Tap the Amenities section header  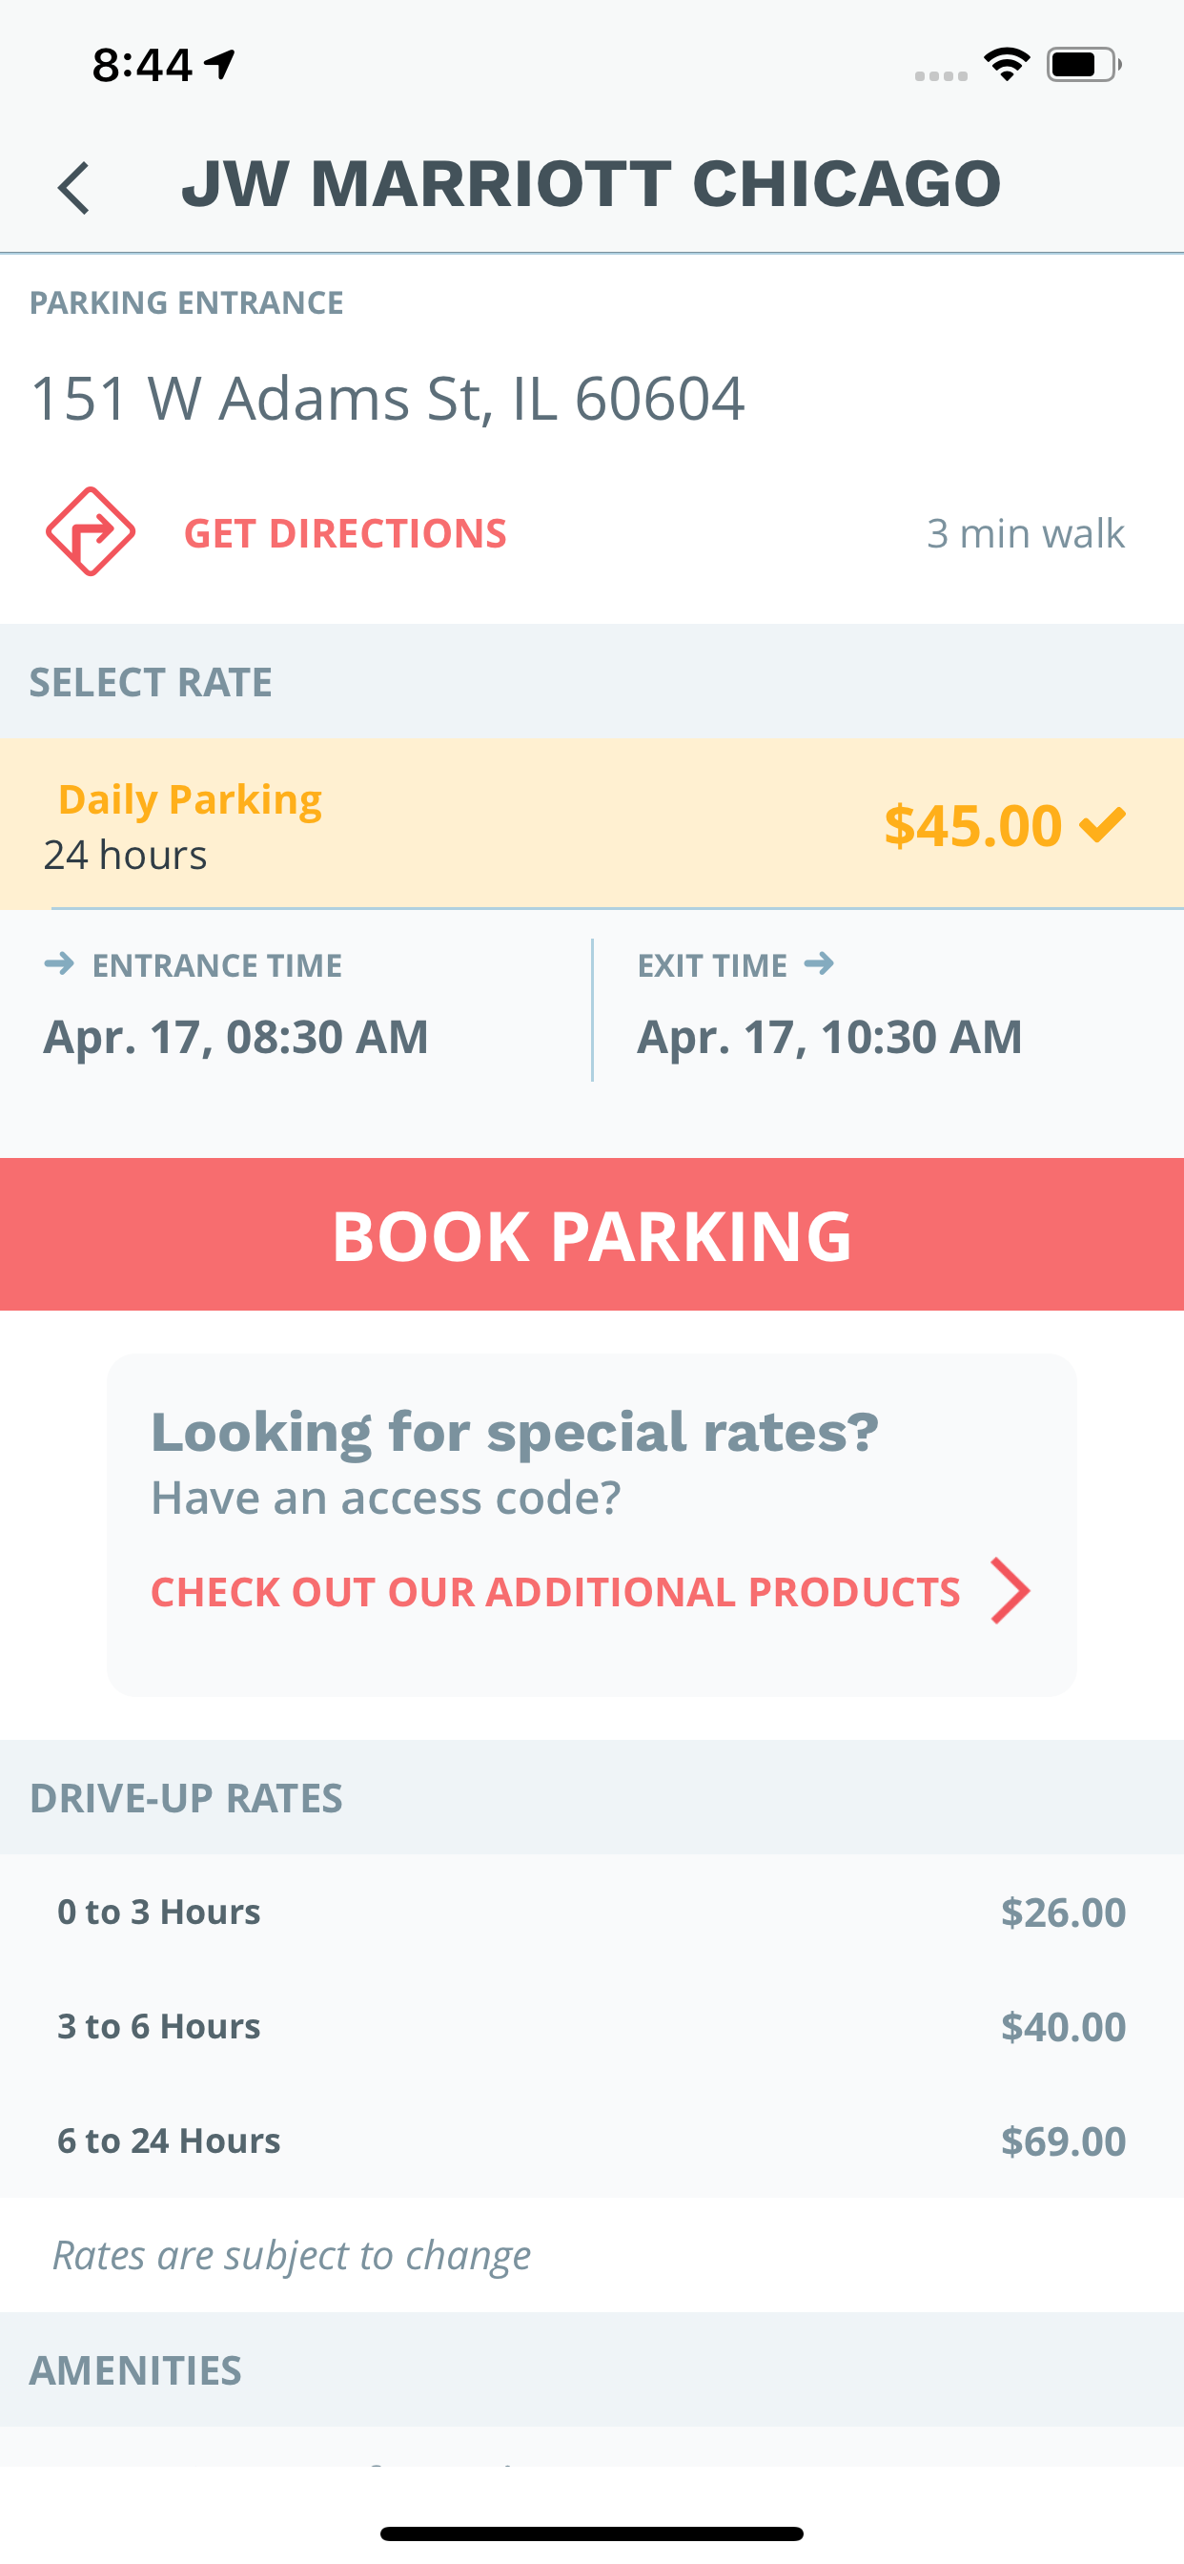tap(592, 2370)
